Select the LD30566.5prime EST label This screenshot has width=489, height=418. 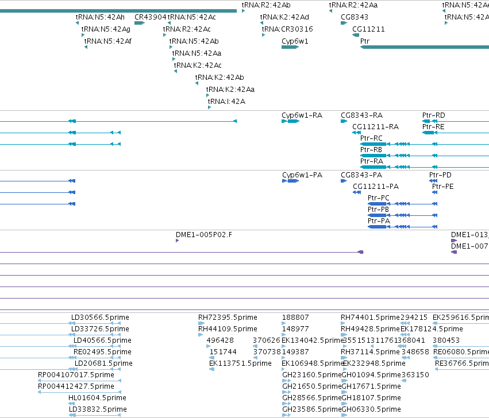pos(100,318)
